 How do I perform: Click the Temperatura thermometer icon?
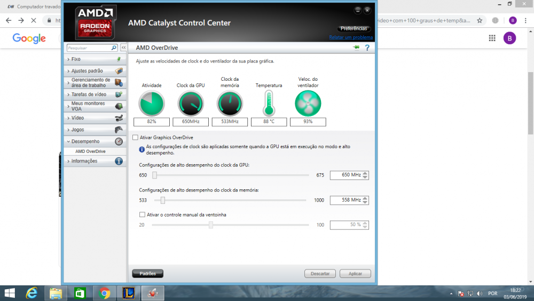point(269,104)
